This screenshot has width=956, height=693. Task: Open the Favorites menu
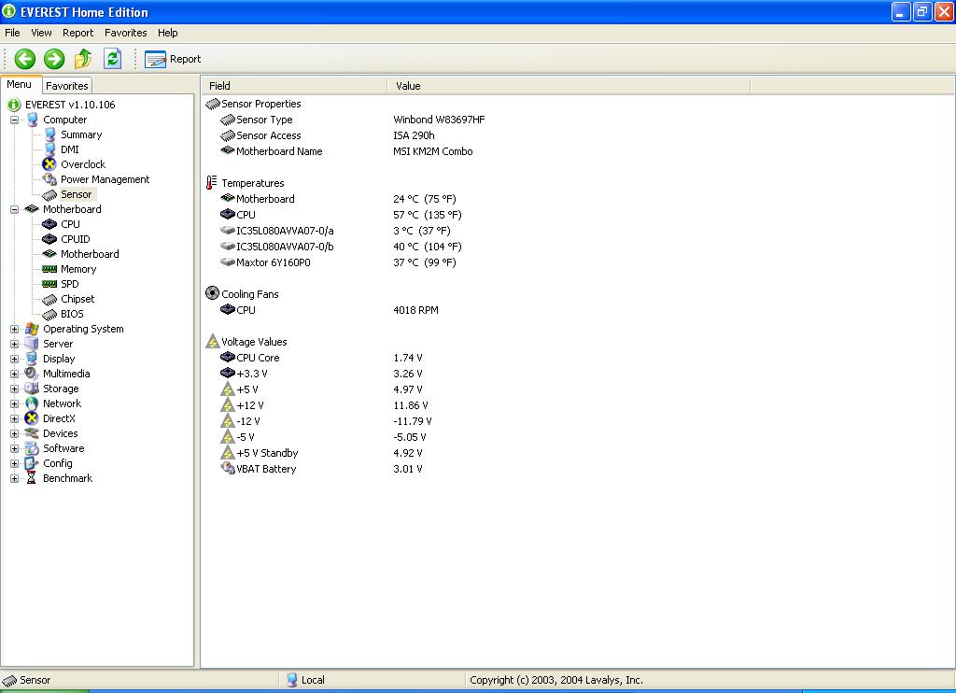pyautogui.click(x=126, y=33)
